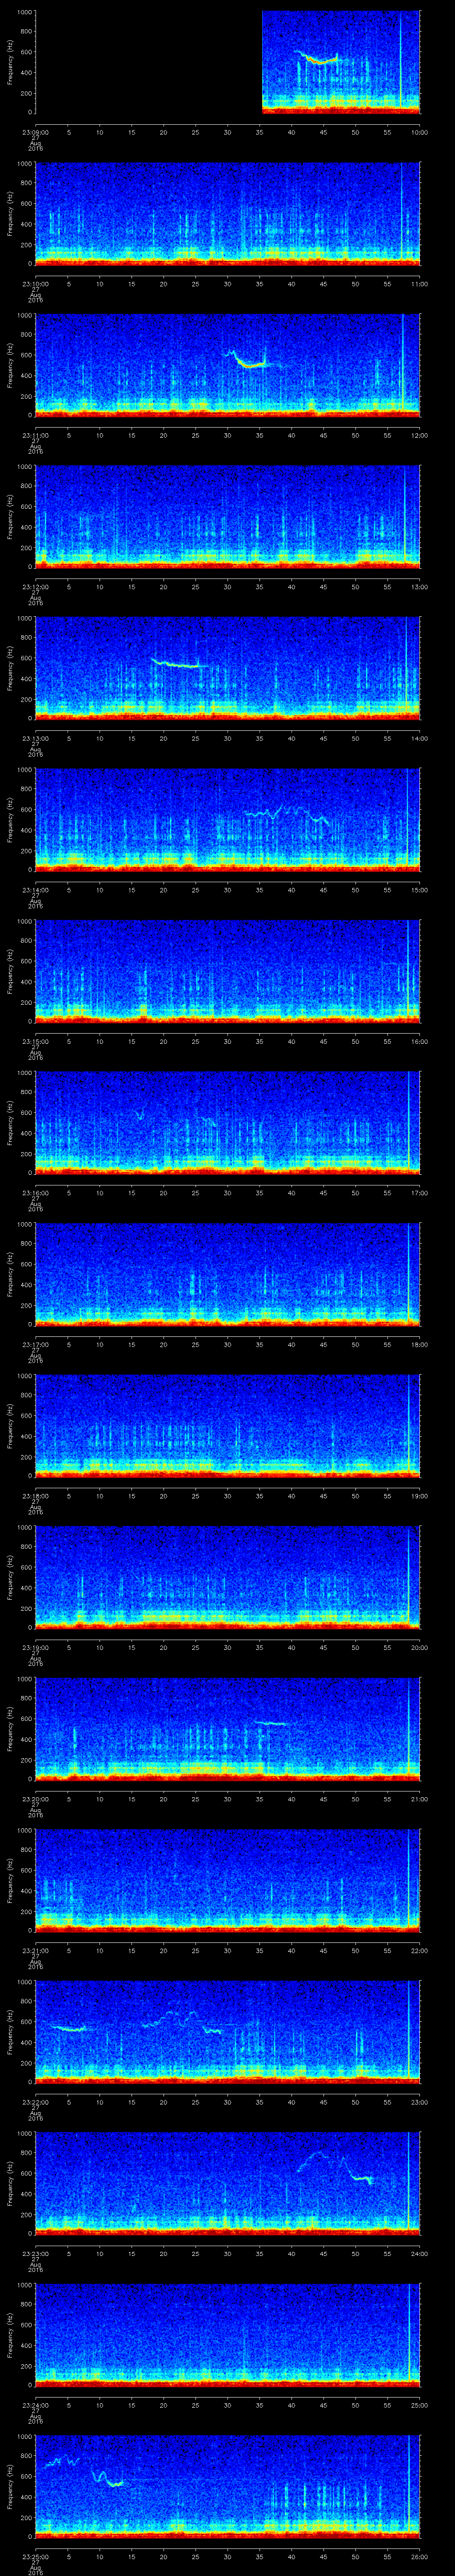The height and width of the screenshot is (2576, 455).
Task: Click the bright whistle in the 23:09:00 spectrogram
Action: (319, 60)
